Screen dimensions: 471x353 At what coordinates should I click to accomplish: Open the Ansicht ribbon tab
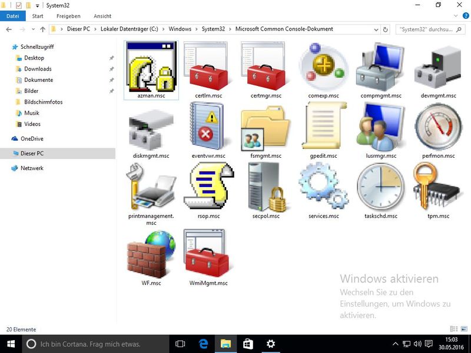coord(102,16)
